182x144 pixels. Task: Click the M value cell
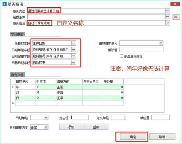pyautogui.click(x=46, y=93)
